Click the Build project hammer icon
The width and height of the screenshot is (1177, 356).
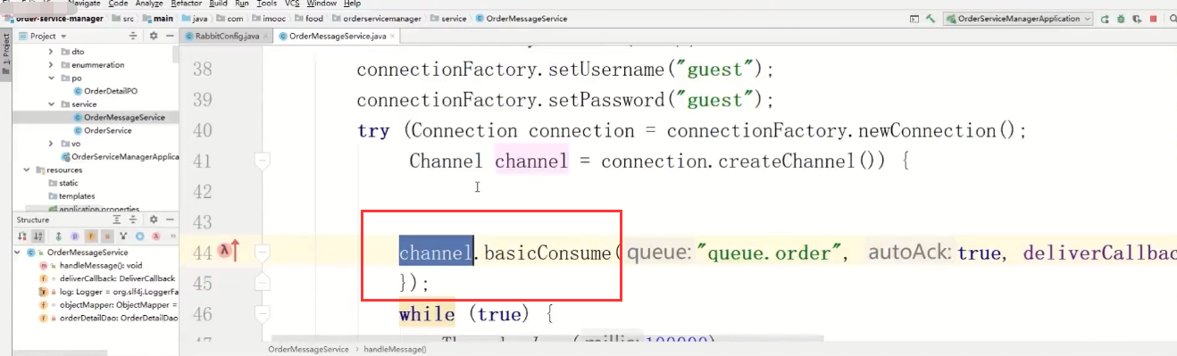[931, 19]
